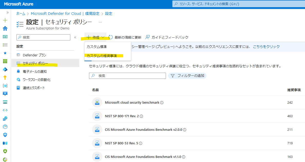Expand the Azure portal left menu
The height and width of the screenshot is (162, 305).
click(x=8, y=13)
